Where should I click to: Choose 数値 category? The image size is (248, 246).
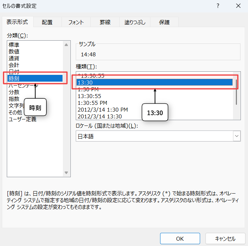click(x=14, y=51)
